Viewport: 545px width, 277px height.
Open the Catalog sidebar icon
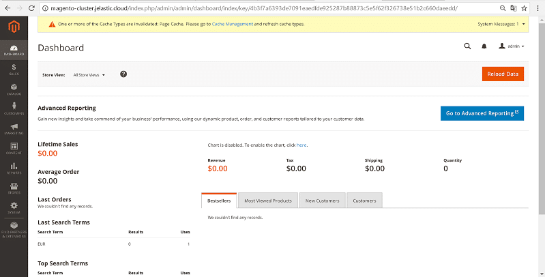(x=14, y=89)
